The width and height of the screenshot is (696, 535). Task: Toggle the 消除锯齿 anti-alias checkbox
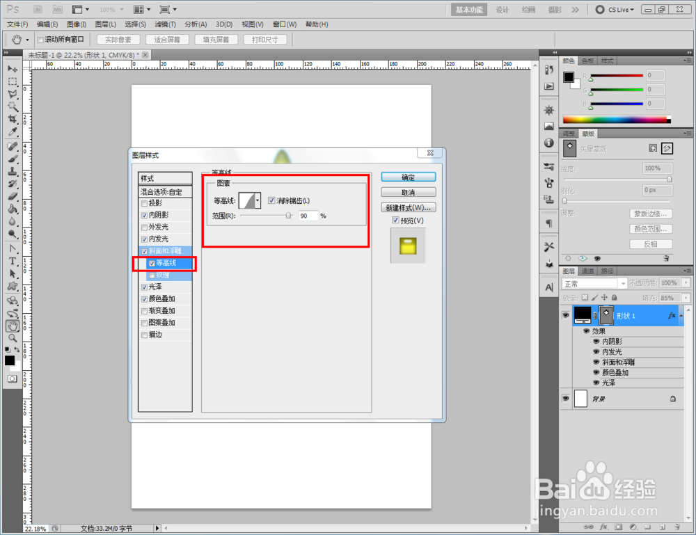tap(271, 200)
